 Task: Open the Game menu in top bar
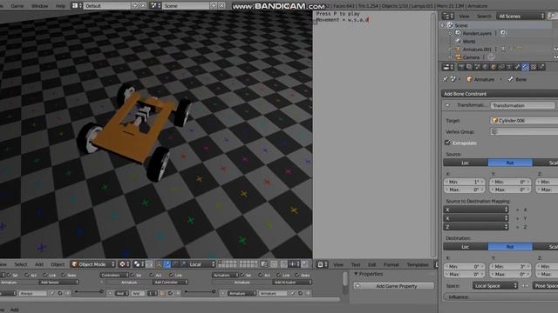click(17, 6)
